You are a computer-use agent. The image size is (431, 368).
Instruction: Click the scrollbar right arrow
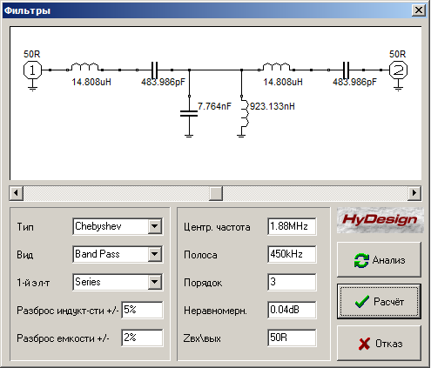414,192
